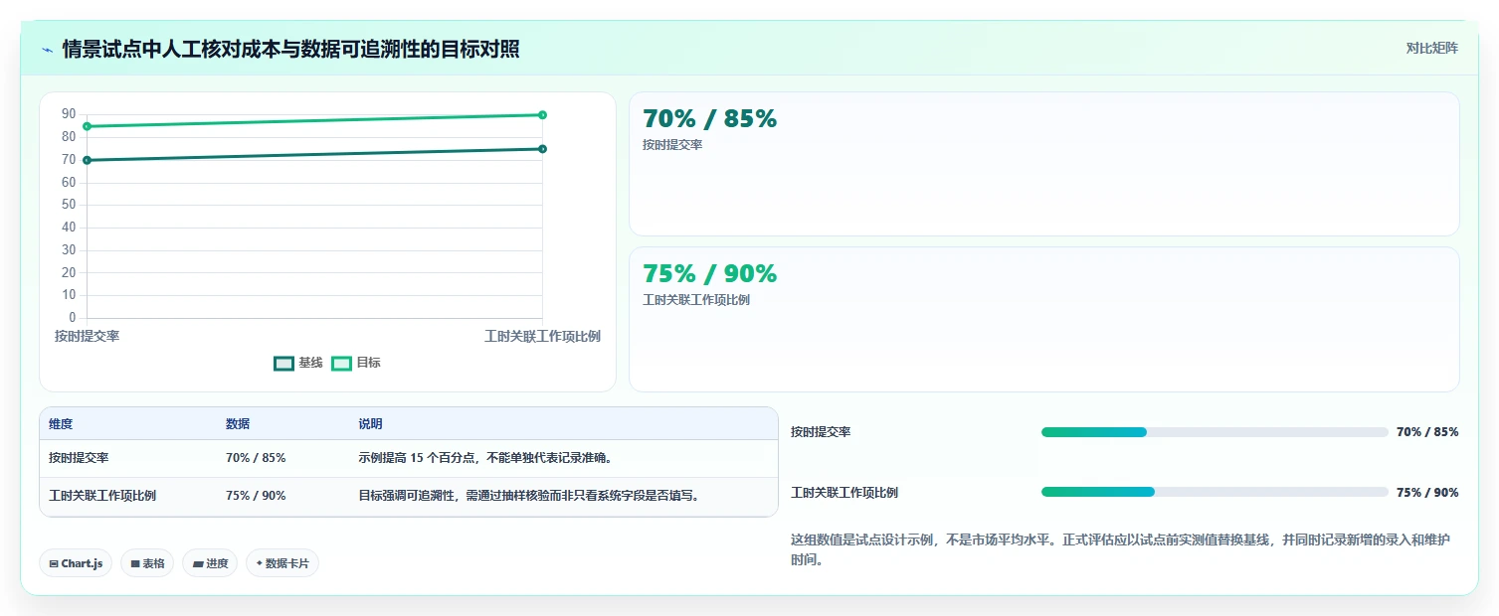Viewport: 1499px width, 616px height.
Task: Click the 目标 point above 工时关联工作项比例
Action: 542,114
